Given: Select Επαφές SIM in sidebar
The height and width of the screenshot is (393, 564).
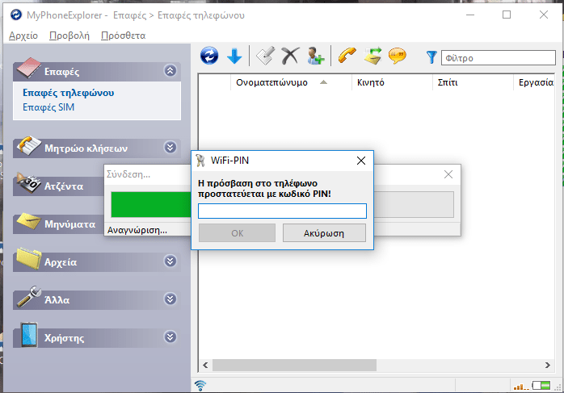Looking at the screenshot, I should tap(48, 107).
